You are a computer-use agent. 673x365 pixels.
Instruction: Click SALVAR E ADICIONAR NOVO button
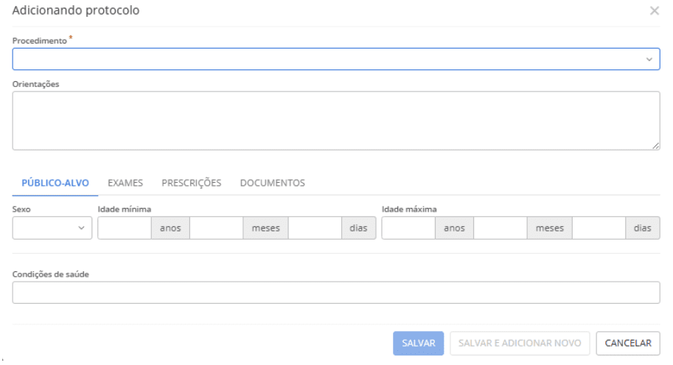coord(520,343)
